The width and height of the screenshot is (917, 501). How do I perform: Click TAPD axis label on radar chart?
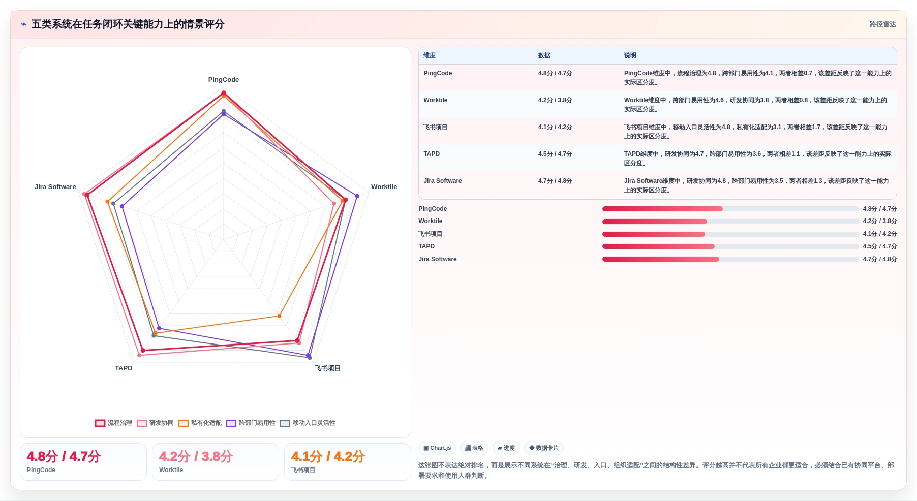124,368
